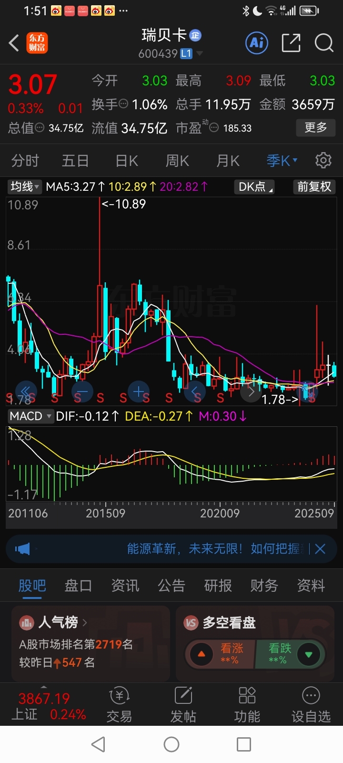Image resolution: width=343 pixels, height=763 pixels.
Task: Tap the chart shift-left double arrow button
Action: coord(26,392)
